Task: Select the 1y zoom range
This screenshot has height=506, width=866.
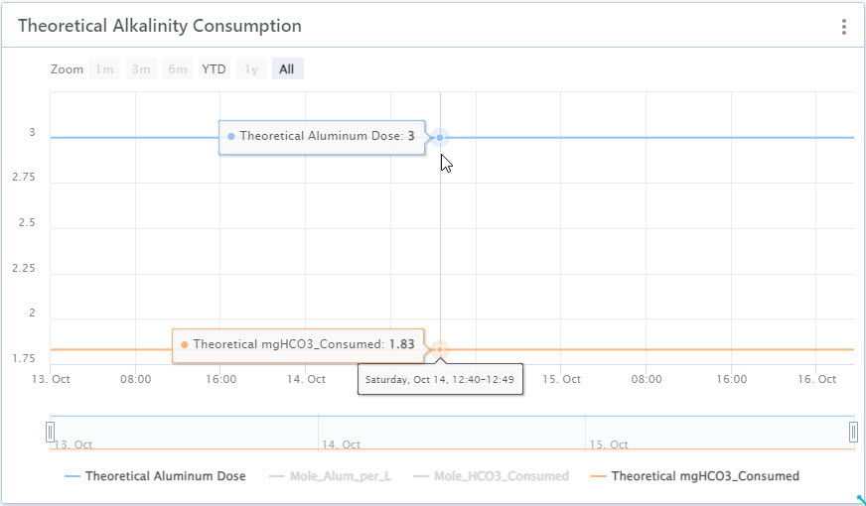Action: click(251, 69)
